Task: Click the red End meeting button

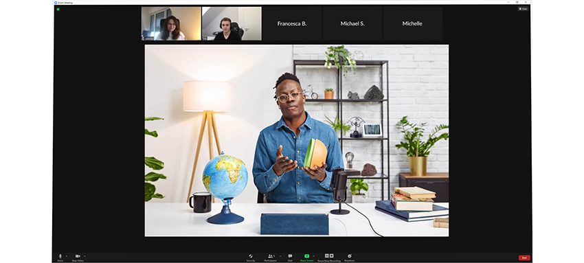Action: click(x=524, y=258)
